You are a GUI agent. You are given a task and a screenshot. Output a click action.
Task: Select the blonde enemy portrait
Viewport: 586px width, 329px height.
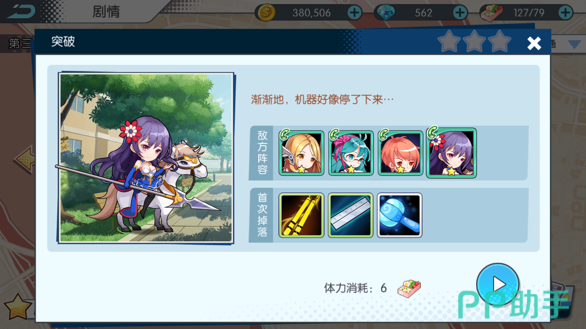[x=301, y=153]
